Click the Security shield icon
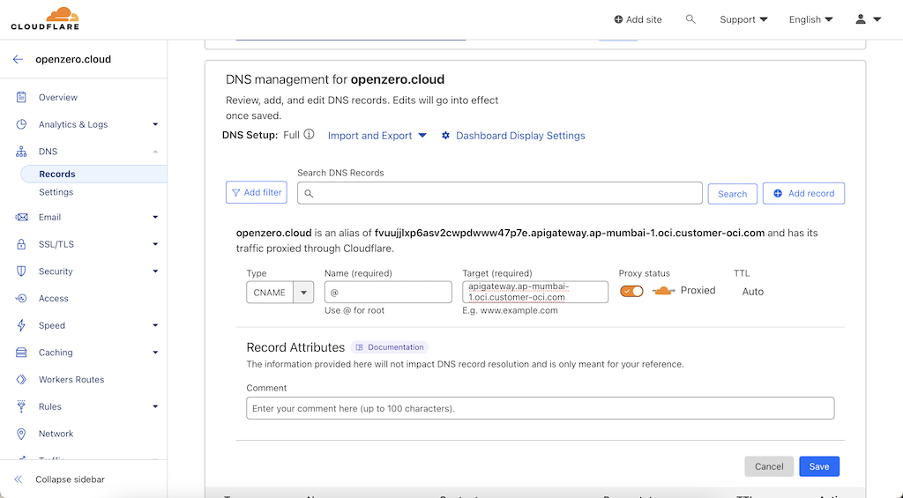 21,271
